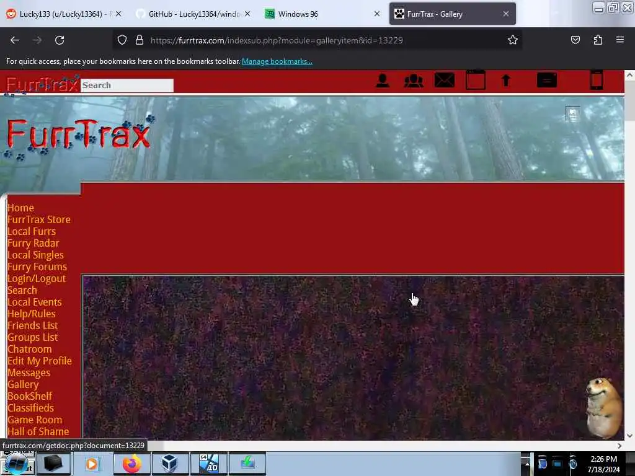
Task: Click the FurrTrax search input field
Action: tap(127, 86)
